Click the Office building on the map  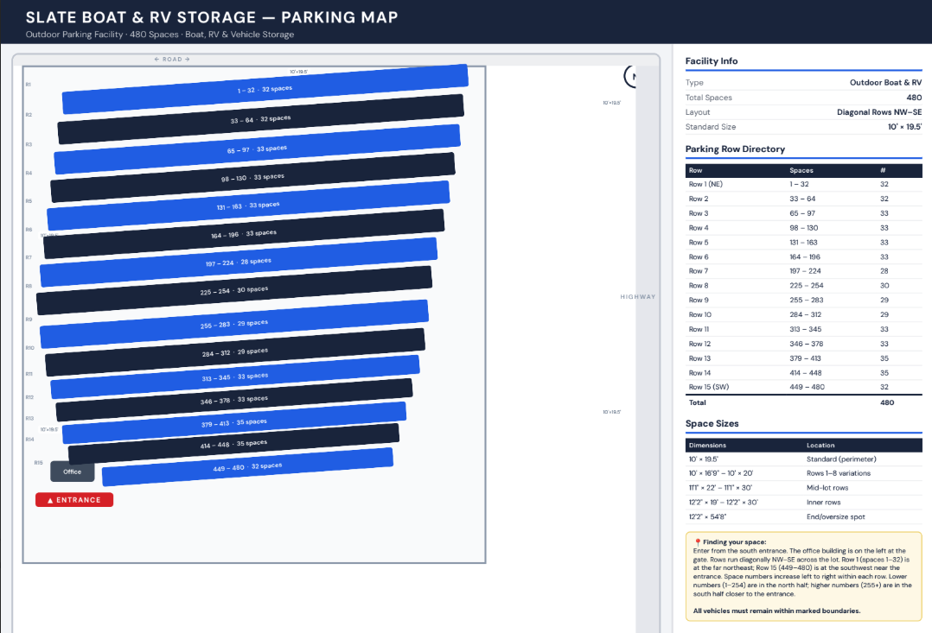point(73,472)
